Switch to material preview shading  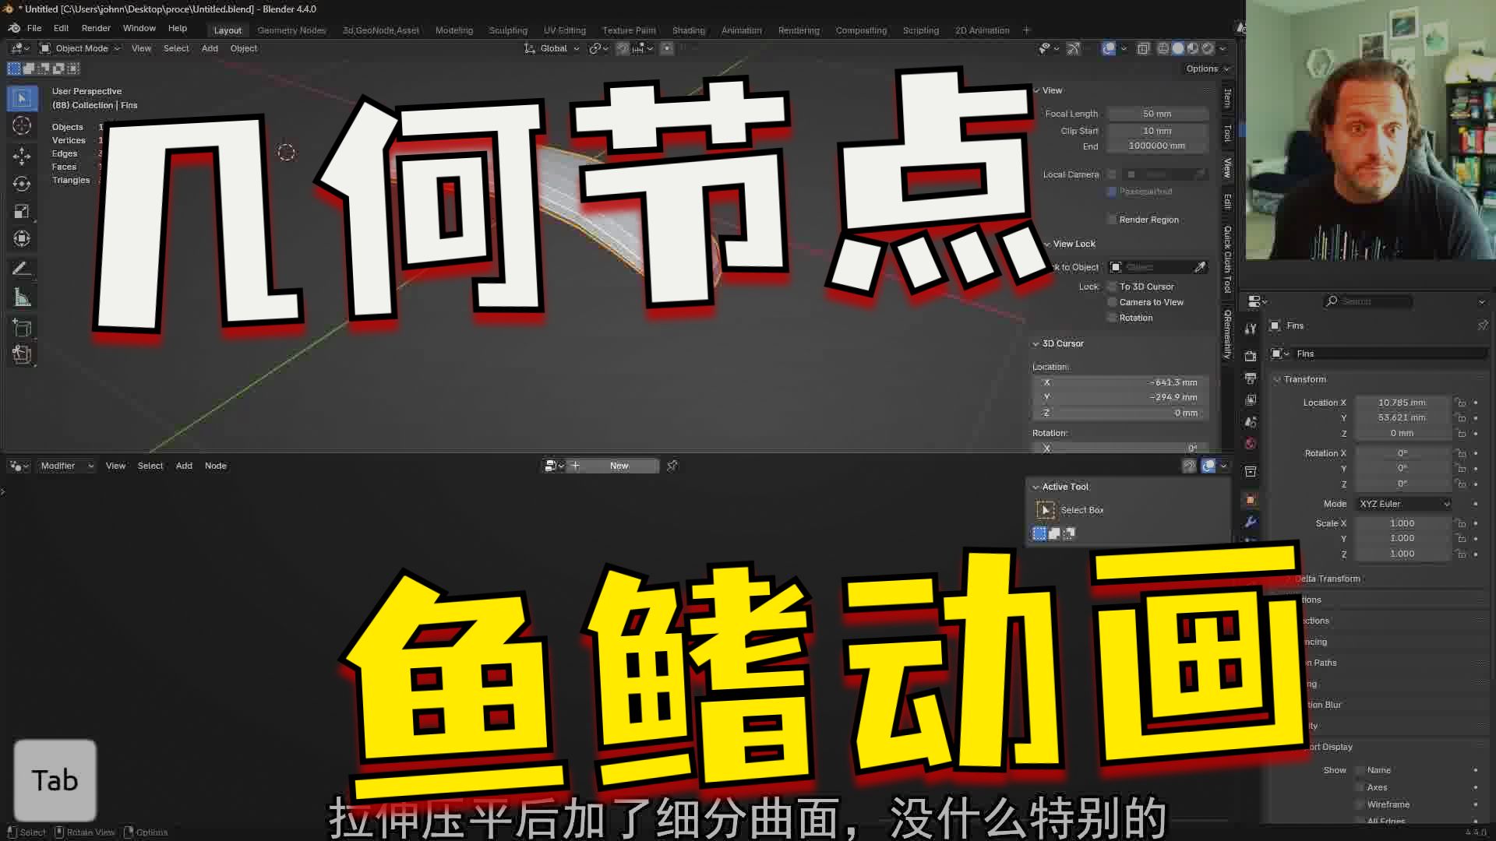click(1193, 48)
